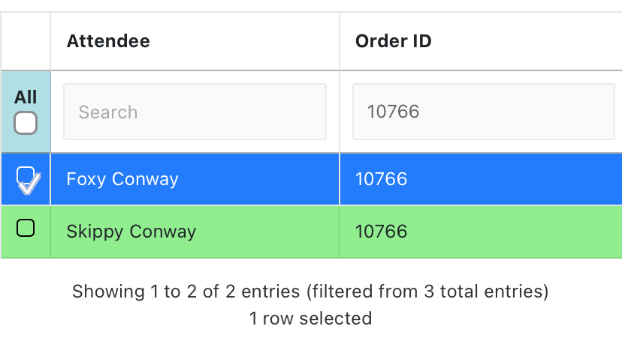Click the blank header cell above All

pos(26,41)
